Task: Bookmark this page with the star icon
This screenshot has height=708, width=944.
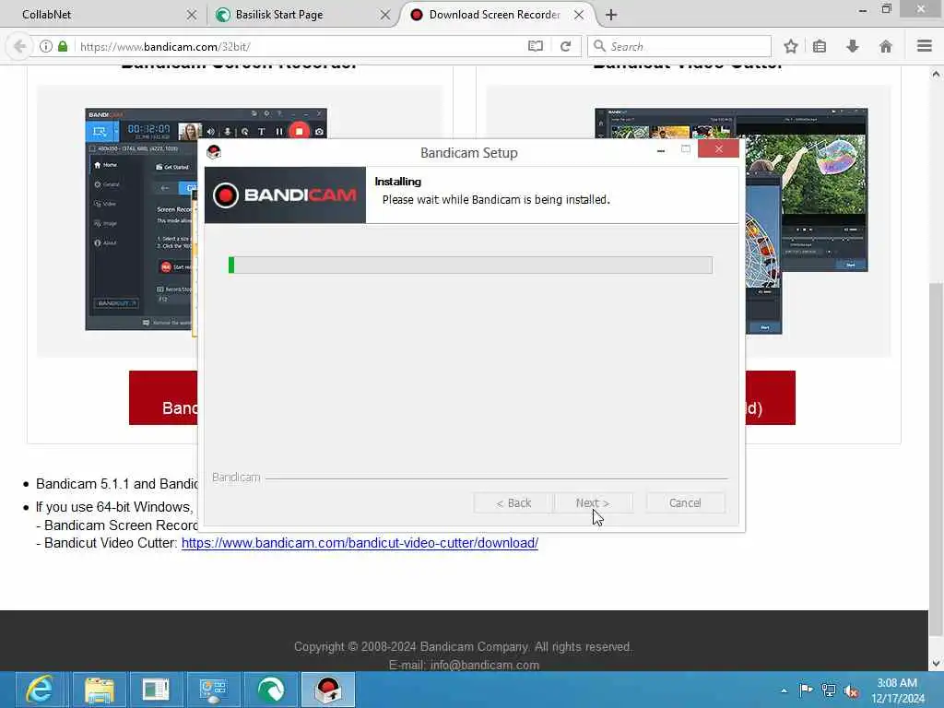Action: click(791, 46)
